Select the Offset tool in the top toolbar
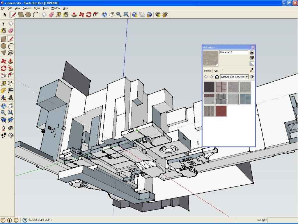Viewport: 298px width, 224px height. [96, 15]
